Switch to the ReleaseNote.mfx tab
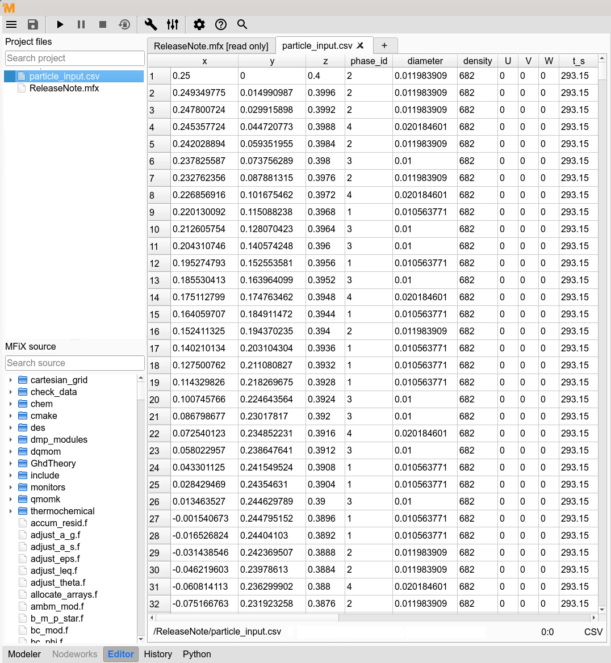This screenshot has height=663, width=611. (x=211, y=46)
